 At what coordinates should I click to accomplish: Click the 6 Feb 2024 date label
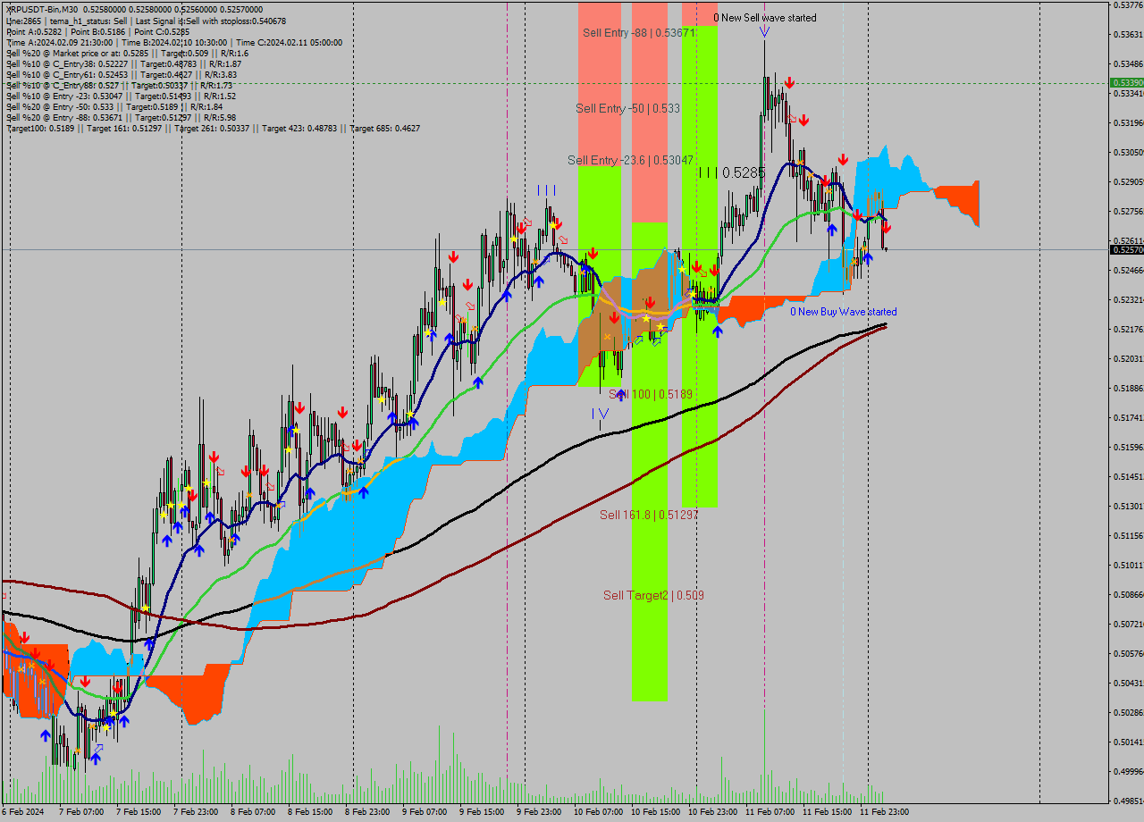pos(23,812)
